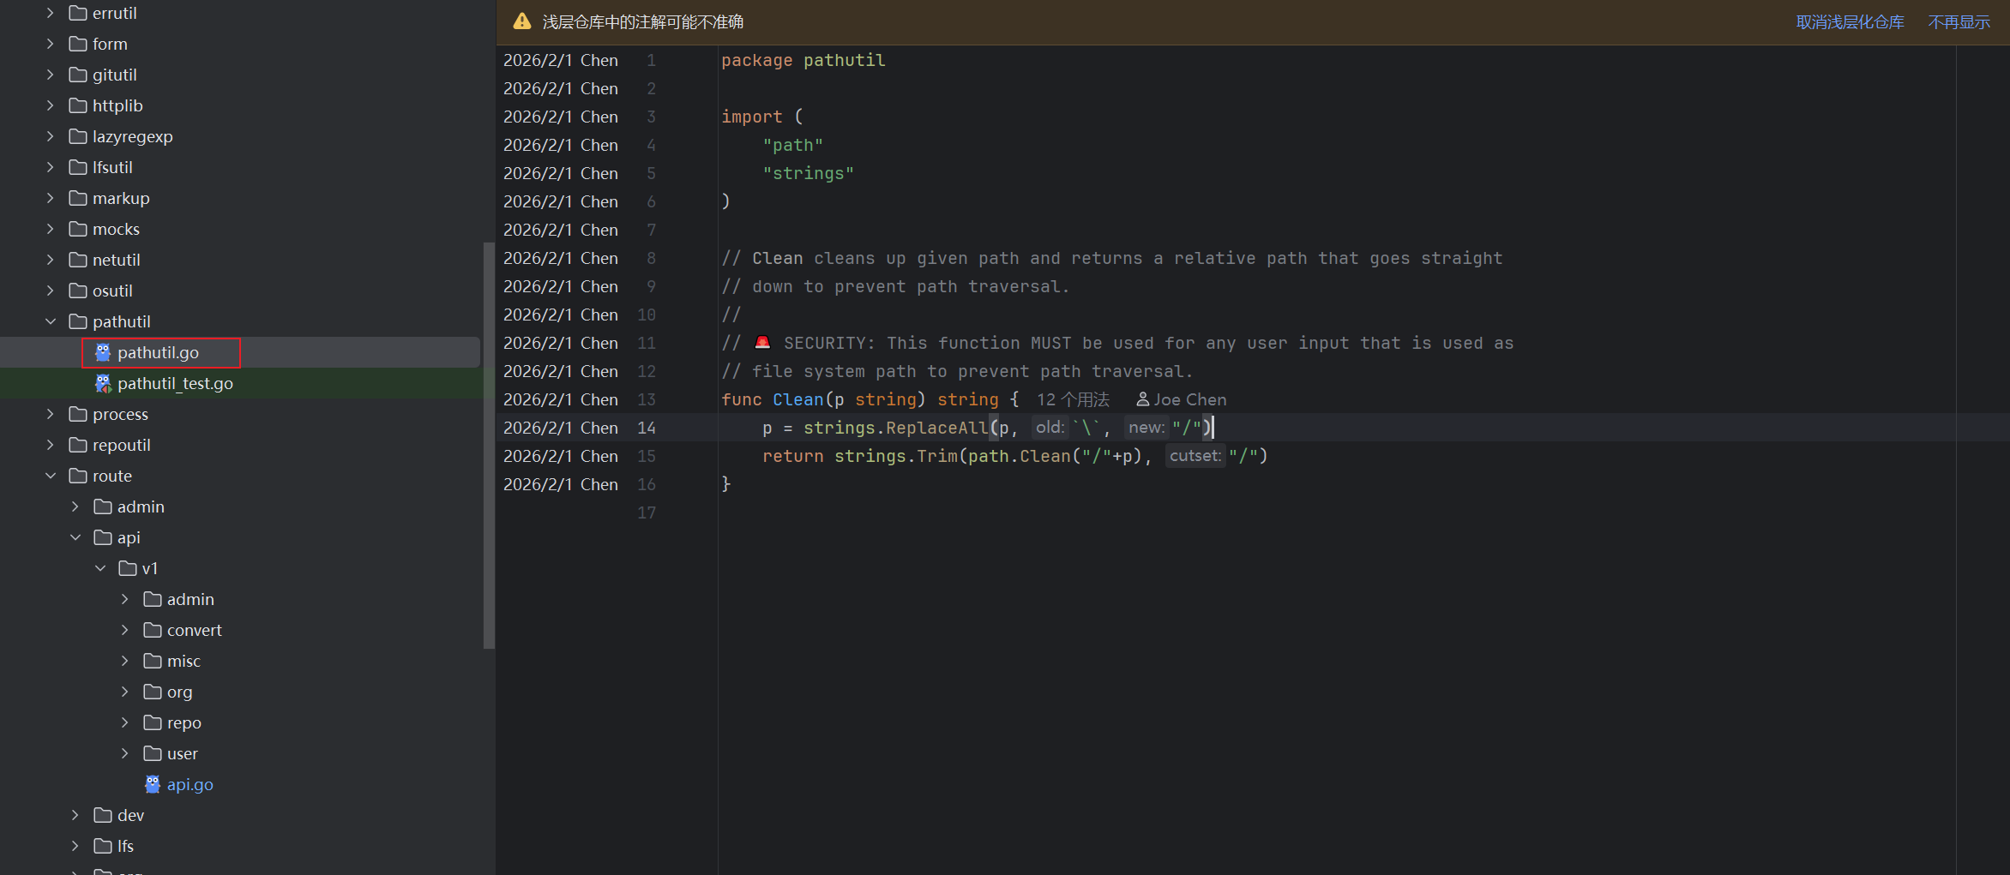
Task: Click the pathutil.go Go file icon
Action: 103,352
